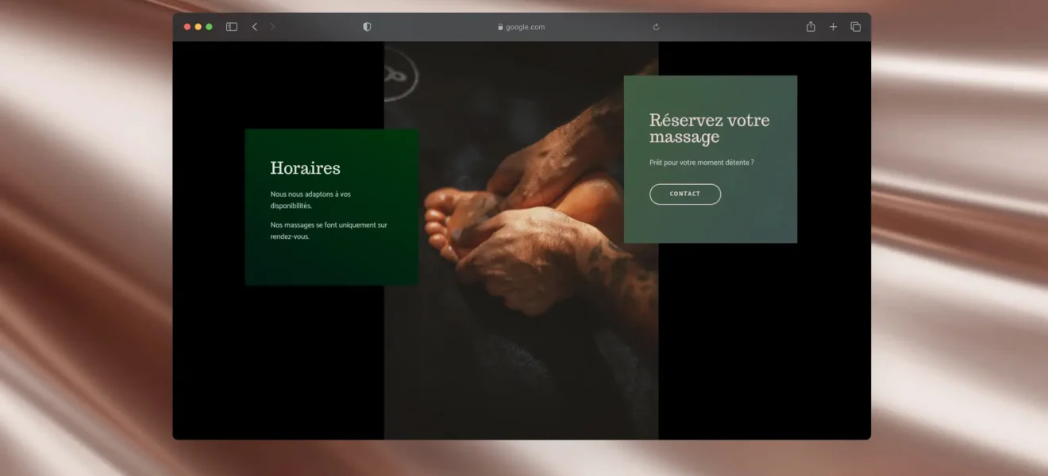Close the Safari window with red button

pos(187,27)
